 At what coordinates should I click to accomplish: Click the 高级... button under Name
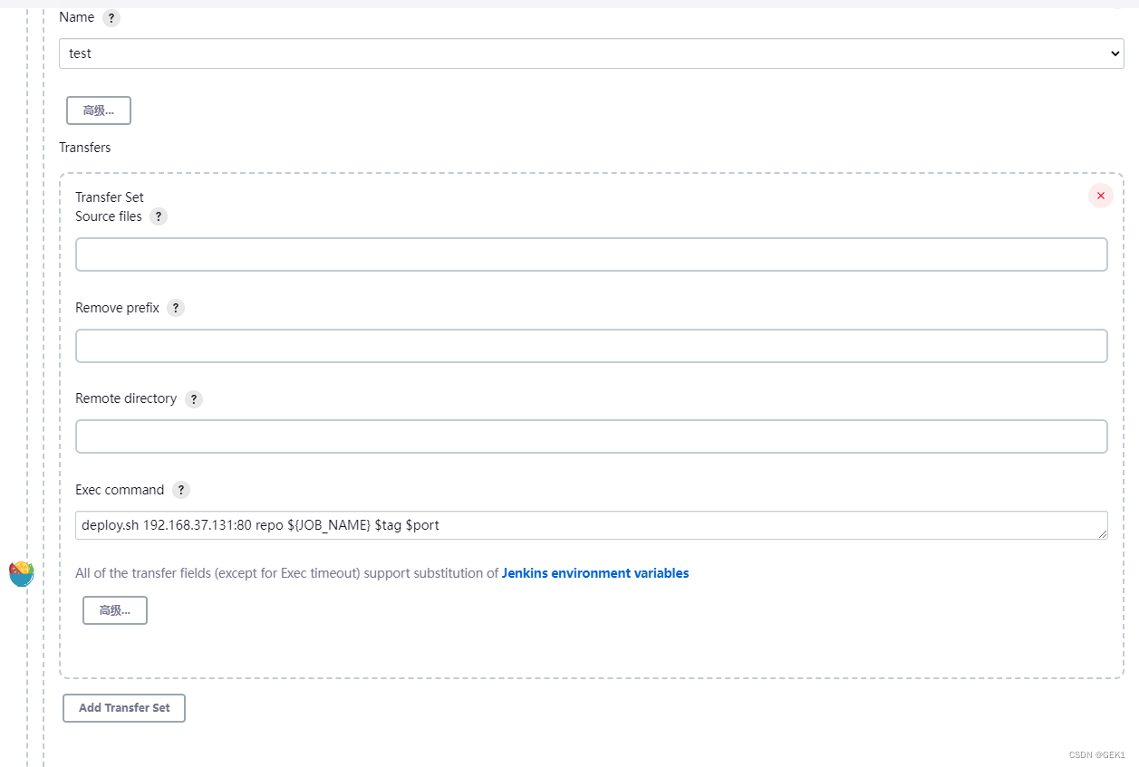coord(99,110)
